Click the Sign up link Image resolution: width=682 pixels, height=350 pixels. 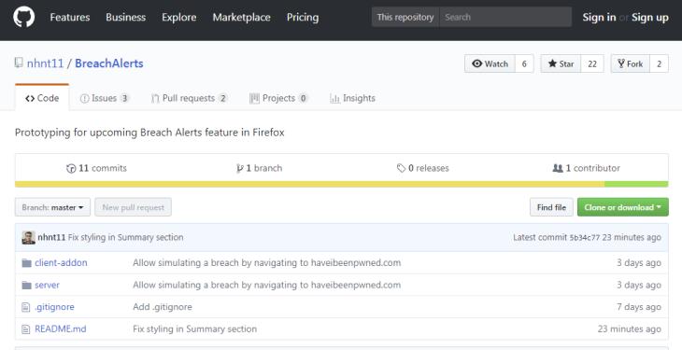[x=650, y=18]
